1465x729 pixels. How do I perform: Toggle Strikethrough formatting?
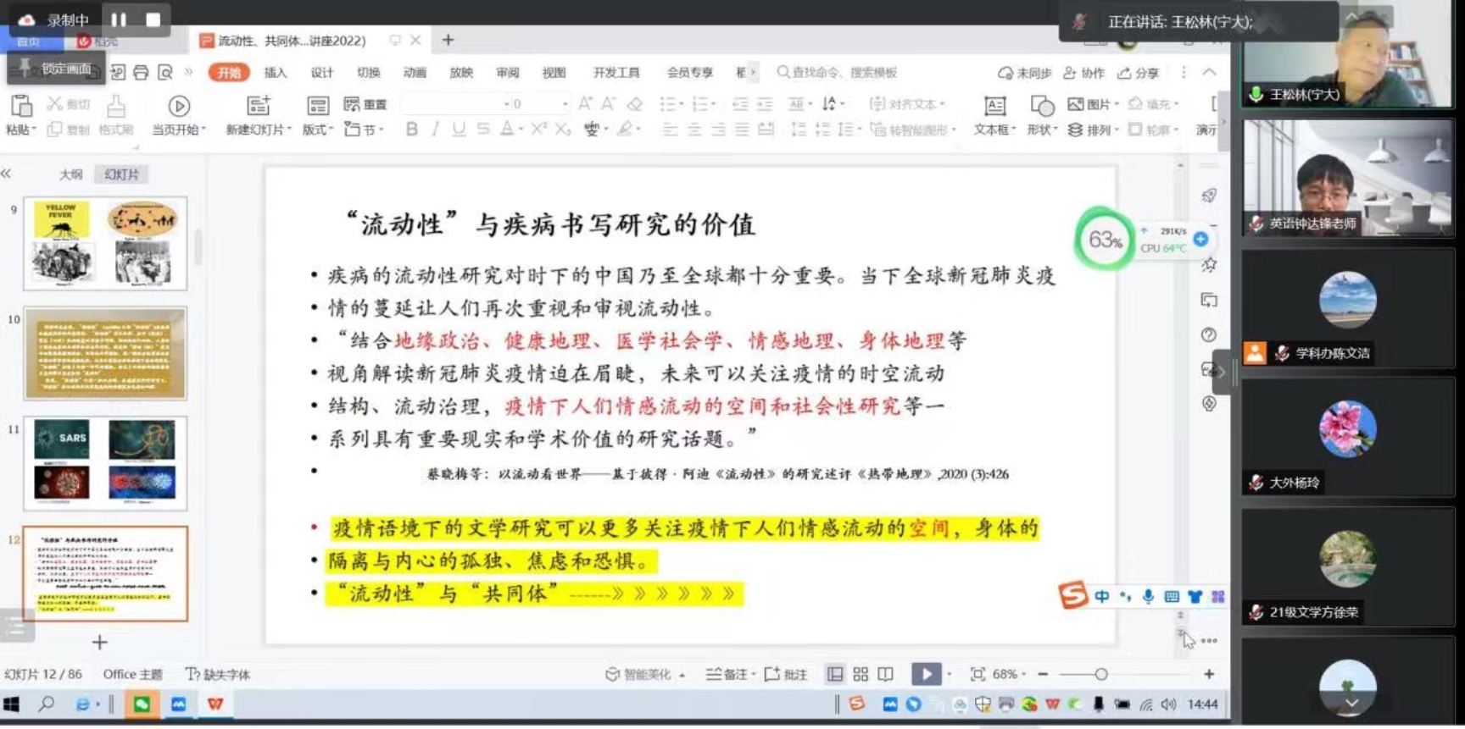tap(482, 129)
